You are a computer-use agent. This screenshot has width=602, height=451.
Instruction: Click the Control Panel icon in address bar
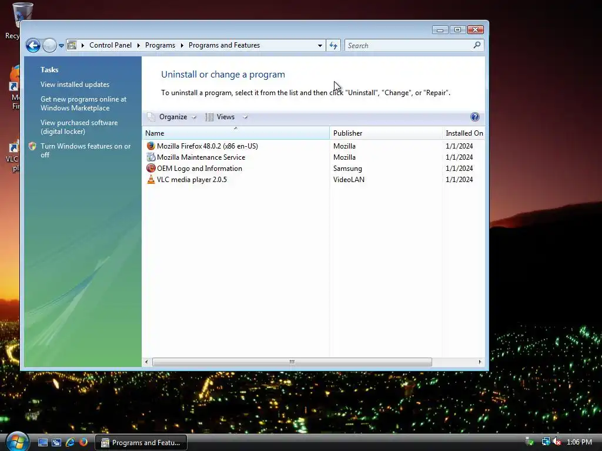click(x=72, y=45)
